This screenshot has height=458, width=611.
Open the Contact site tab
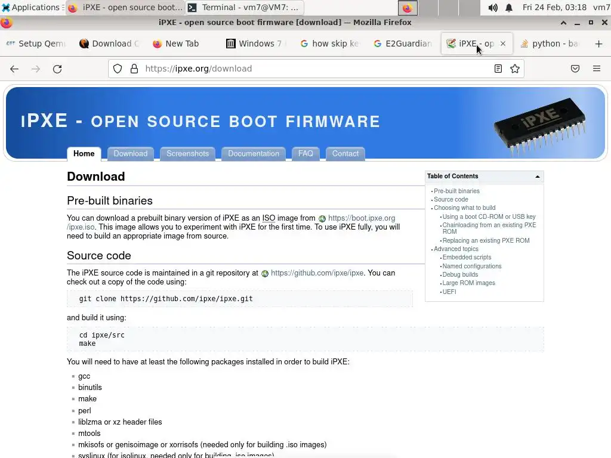(x=345, y=153)
